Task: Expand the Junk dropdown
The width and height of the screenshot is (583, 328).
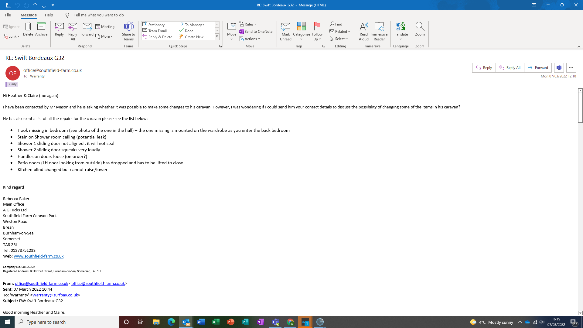Action: 12,36
